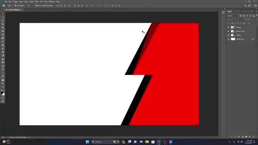Select the History Brush tool
This screenshot has height=145, width=258.
(x=3, y=48)
